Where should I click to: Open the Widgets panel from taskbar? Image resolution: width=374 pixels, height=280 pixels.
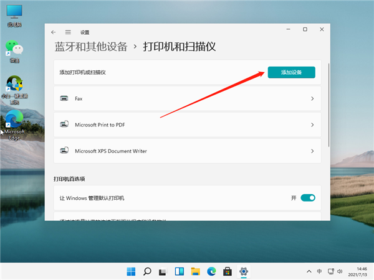pos(180,271)
